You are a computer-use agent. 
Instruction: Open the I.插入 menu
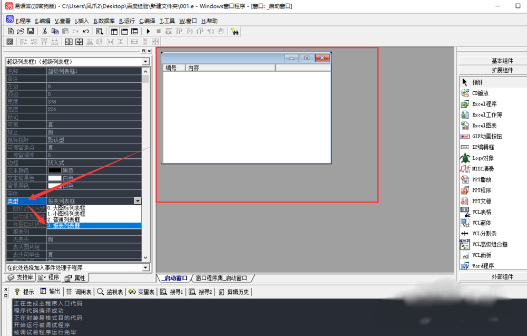[82, 21]
